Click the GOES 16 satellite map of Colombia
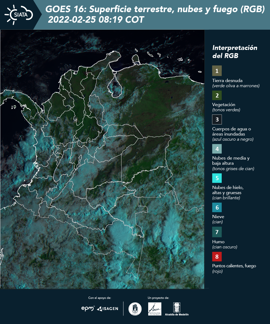Viewport: 270px width, 324px height. tap(102, 159)
